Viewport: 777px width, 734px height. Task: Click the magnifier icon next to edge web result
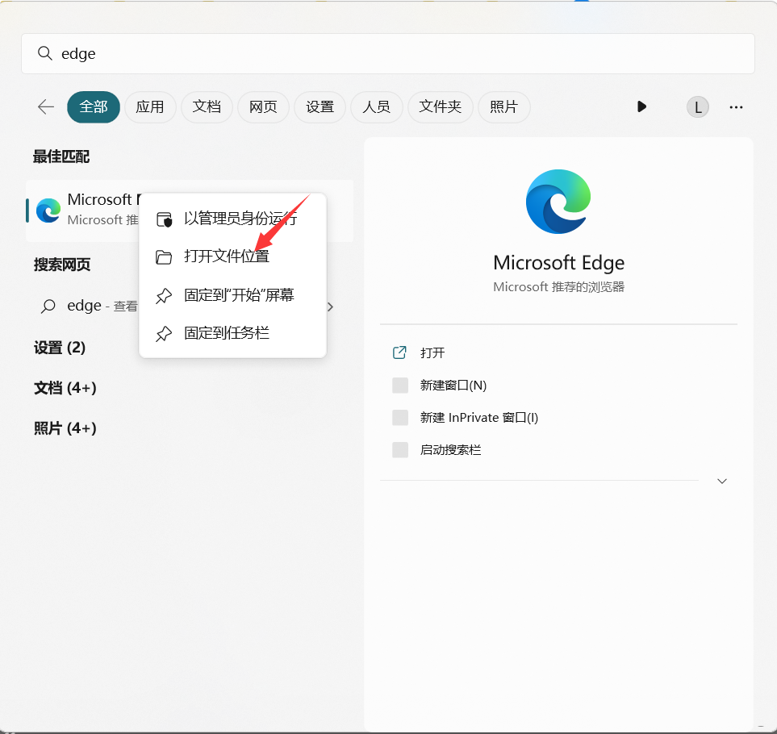point(48,307)
